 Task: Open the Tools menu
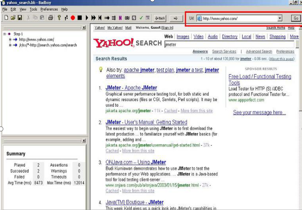[x=33, y=9]
